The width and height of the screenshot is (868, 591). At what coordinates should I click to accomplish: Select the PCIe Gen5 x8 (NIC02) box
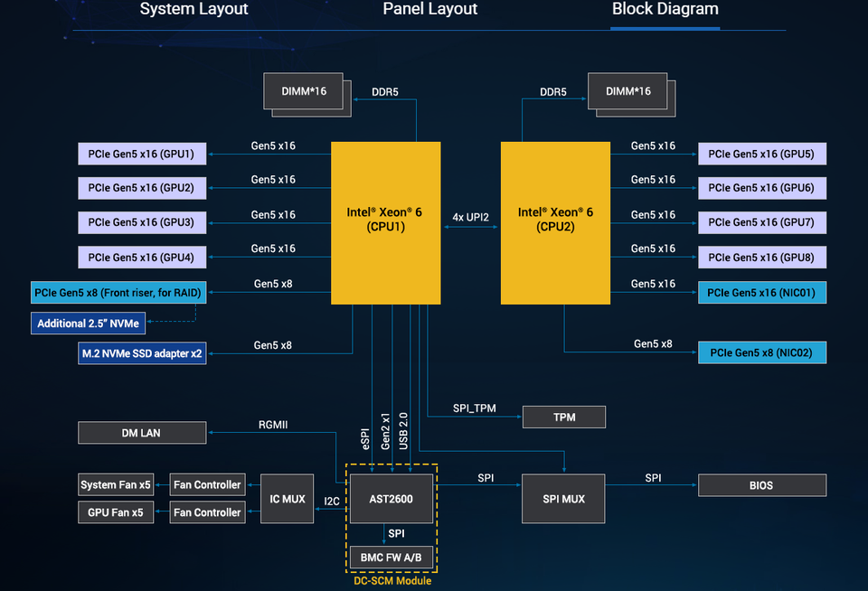761,352
